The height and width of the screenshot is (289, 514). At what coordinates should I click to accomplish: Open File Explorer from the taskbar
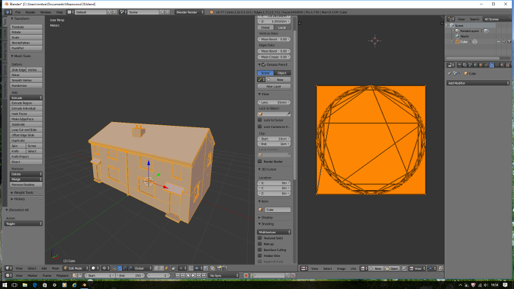coord(24,285)
